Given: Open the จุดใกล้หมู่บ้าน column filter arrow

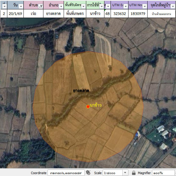Looking at the screenshot, I should tap(173, 6).
